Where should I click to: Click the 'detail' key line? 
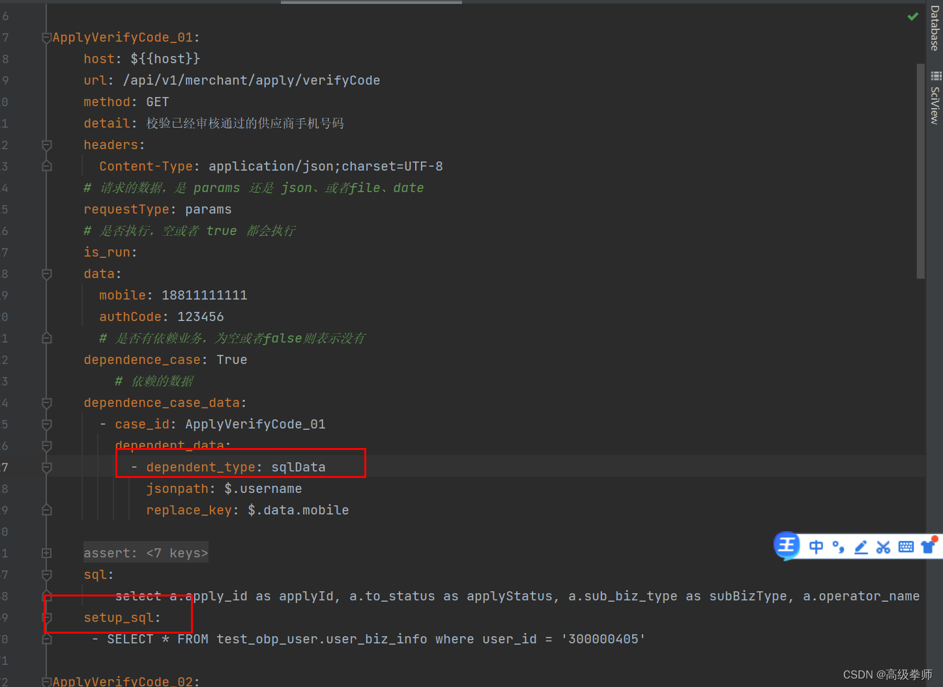tap(213, 123)
